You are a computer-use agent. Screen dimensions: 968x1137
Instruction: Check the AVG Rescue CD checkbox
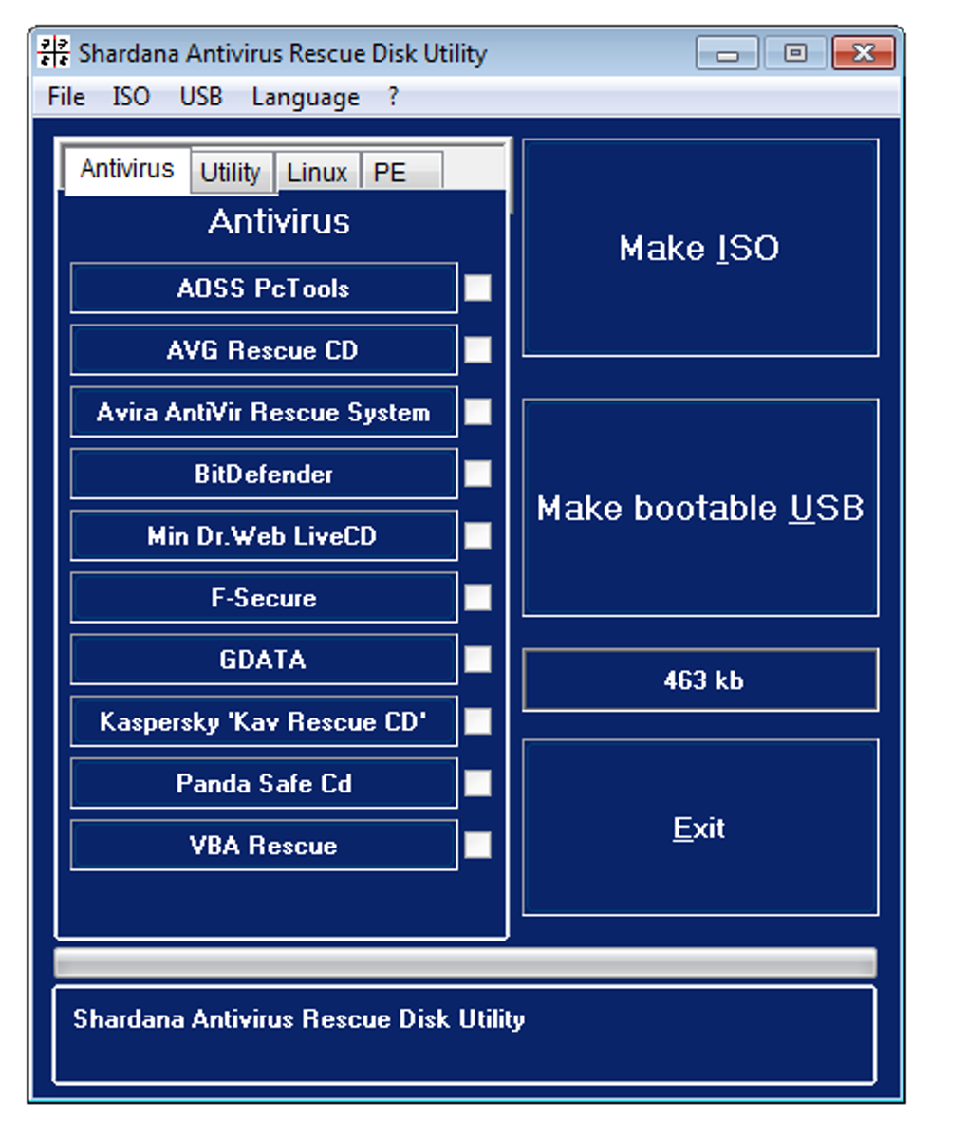[478, 349]
